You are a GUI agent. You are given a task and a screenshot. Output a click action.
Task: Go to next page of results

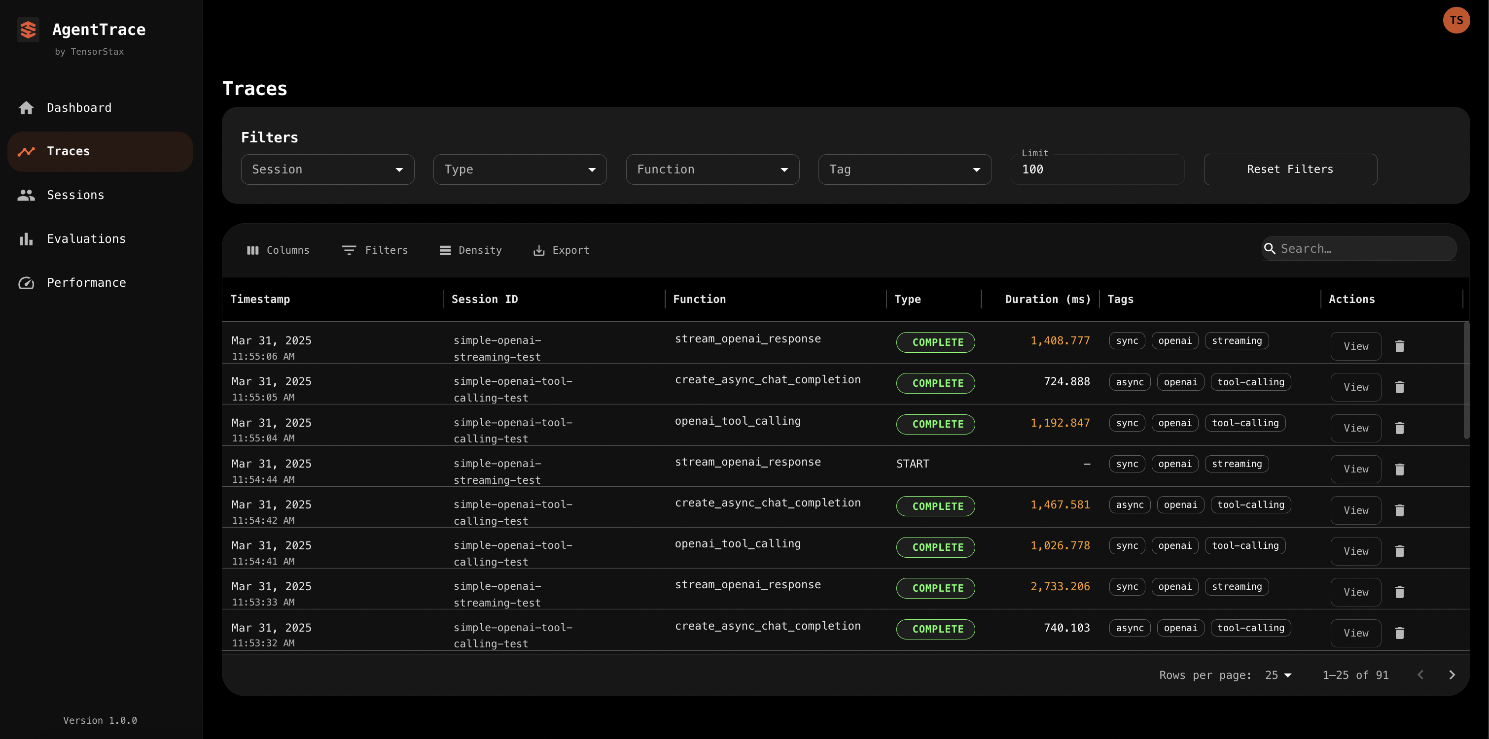coord(1452,675)
